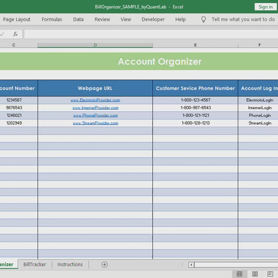
Task: Switch to the Instructions sheet tab
Action: [70, 264]
